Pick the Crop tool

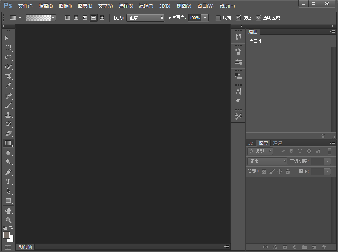coord(8,77)
